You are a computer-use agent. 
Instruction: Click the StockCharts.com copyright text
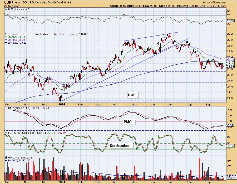[x=214, y=2]
